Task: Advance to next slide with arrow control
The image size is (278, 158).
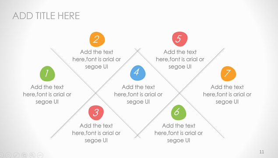Action: coord(8,155)
